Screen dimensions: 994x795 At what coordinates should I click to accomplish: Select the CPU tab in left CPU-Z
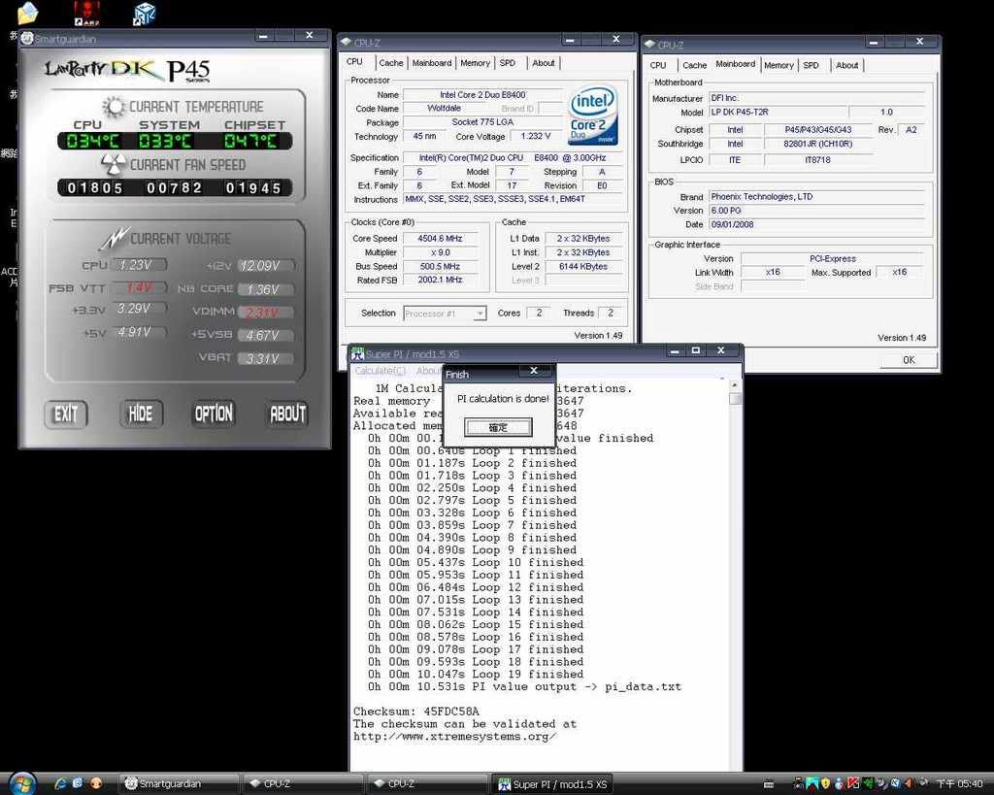354,61
